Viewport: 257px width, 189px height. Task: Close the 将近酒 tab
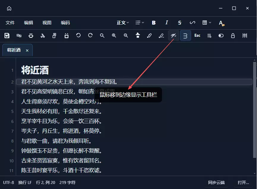(27, 50)
